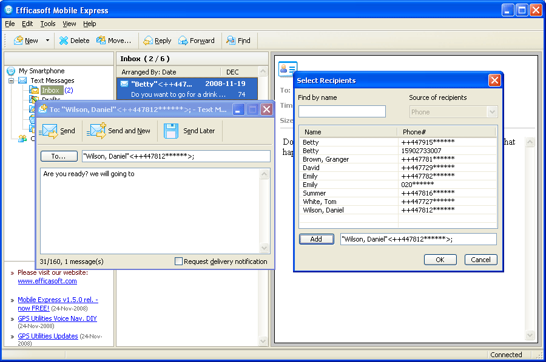Cancel the Select Recipients dialog
Screen dimensions: 546x362
481,260
